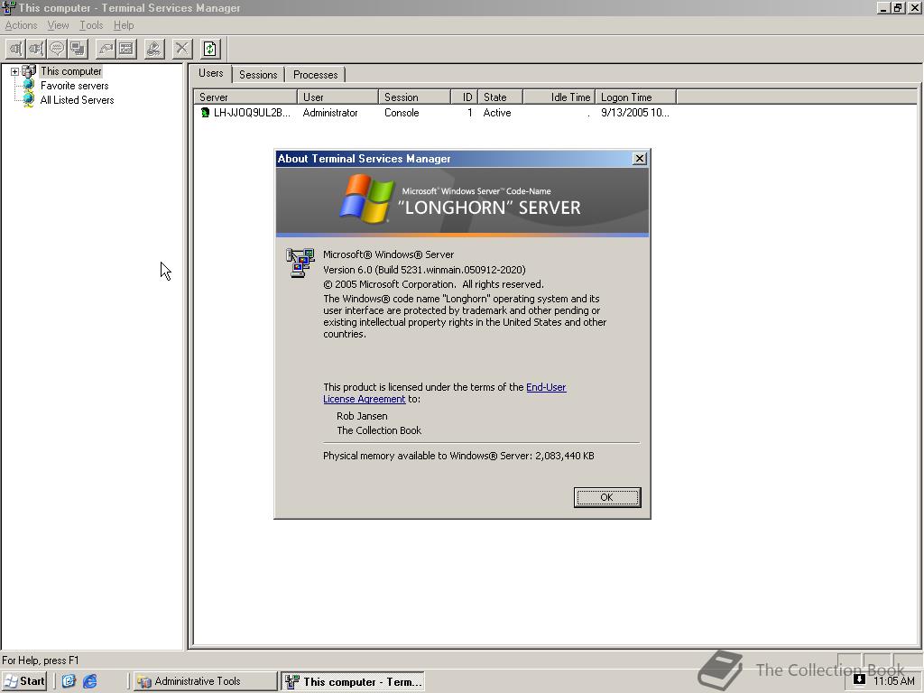
Task: Switch to the Sessions tab
Action: [258, 75]
